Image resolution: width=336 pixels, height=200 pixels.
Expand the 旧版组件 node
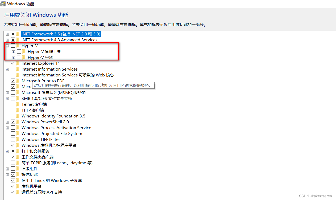tap(7, 169)
